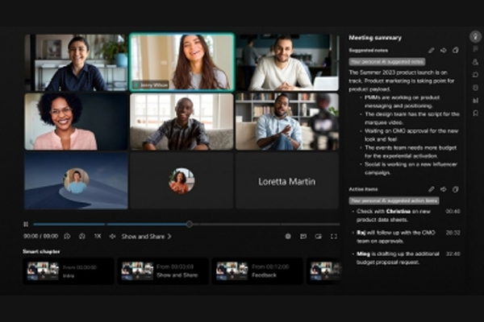Enter fullscreen mode for the video
484x322 pixels.
(x=333, y=237)
